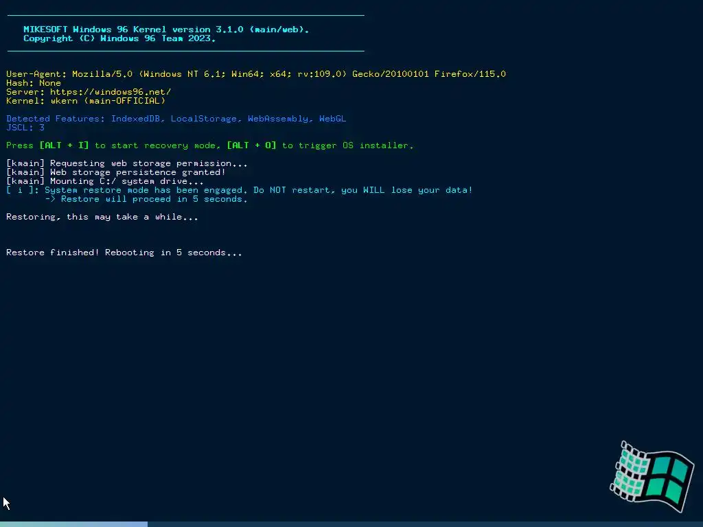The width and height of the screenshot is (703, 527).
Task: Click the Server https://windows96.net/ line
Action: (89, 92)
